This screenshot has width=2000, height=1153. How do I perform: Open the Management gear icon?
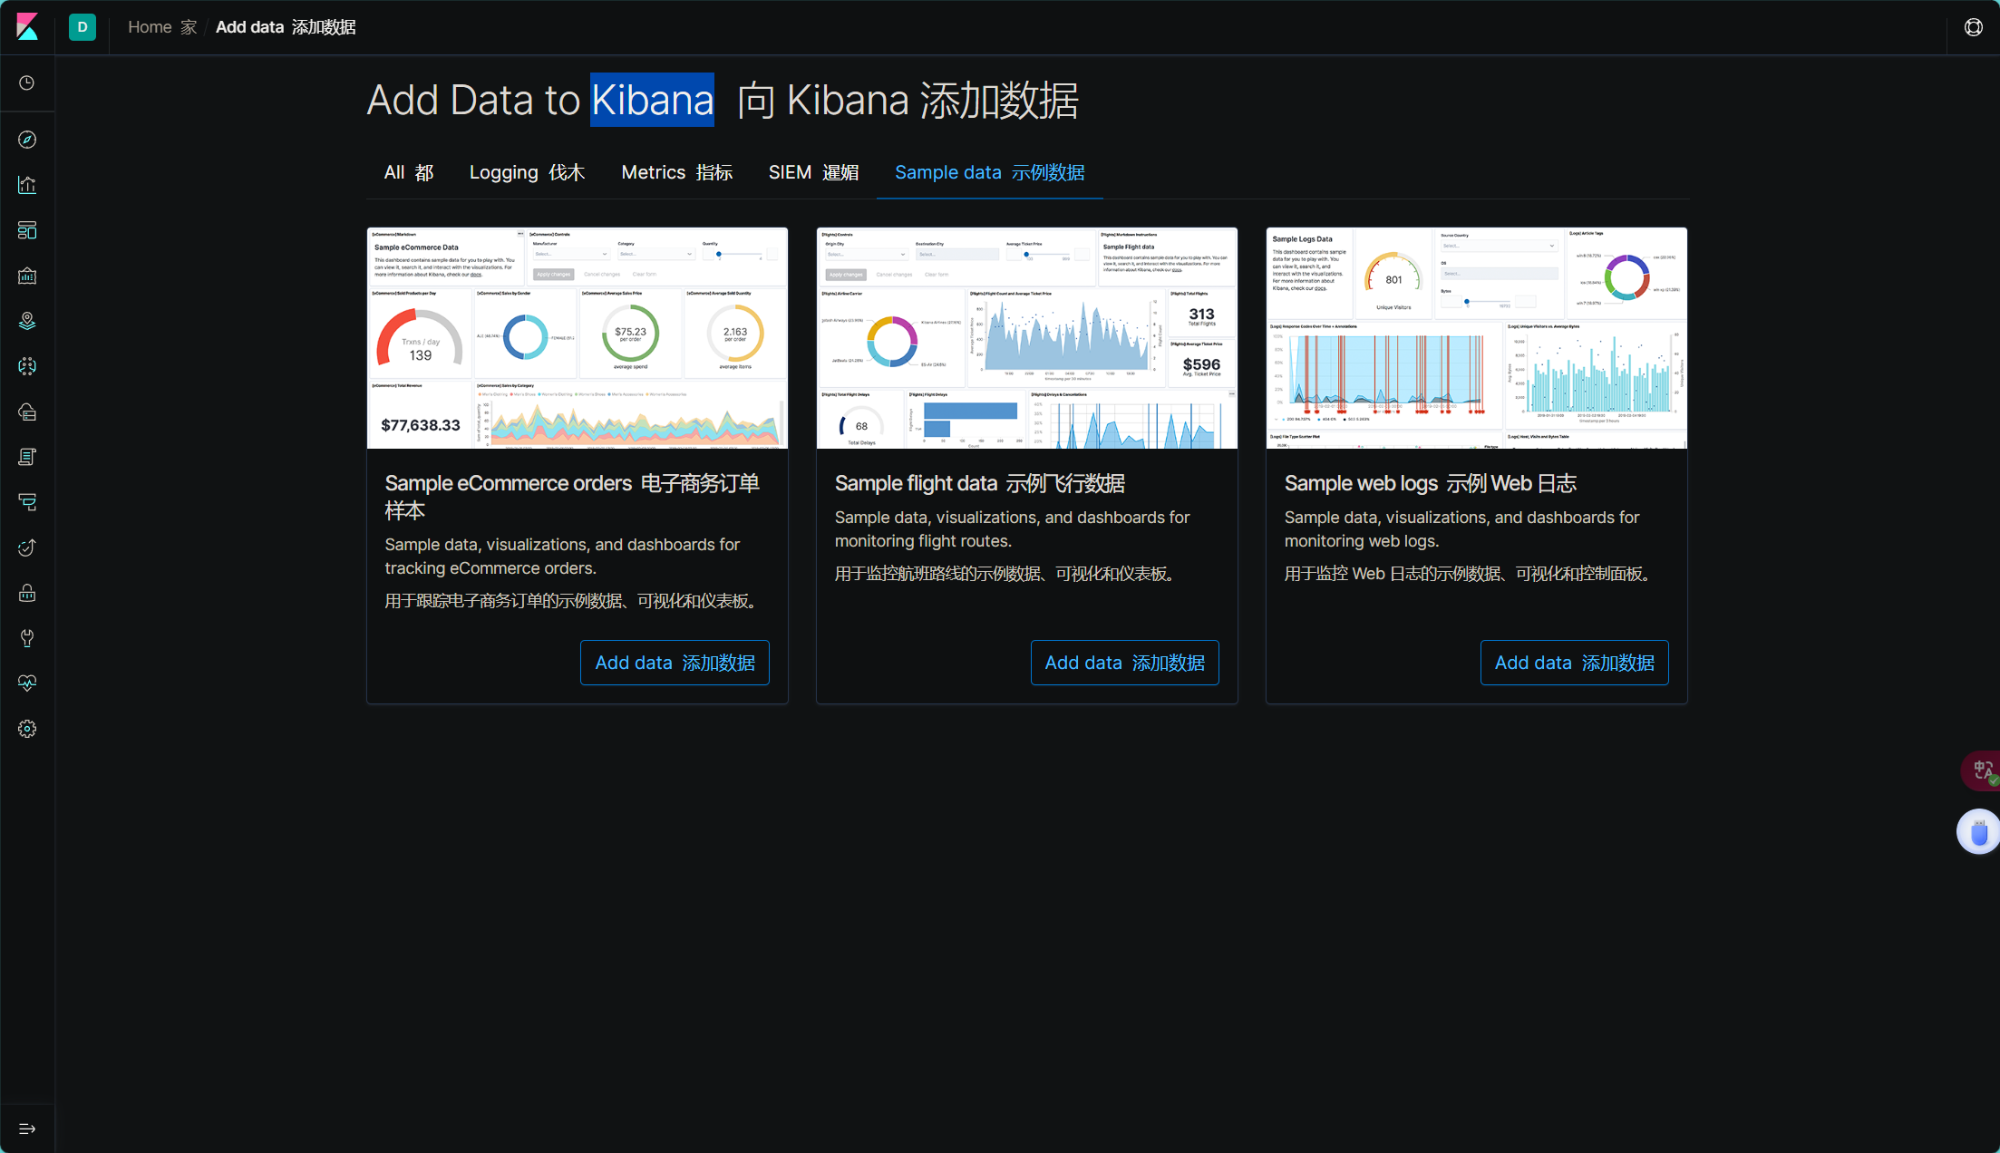click(27, 729)
